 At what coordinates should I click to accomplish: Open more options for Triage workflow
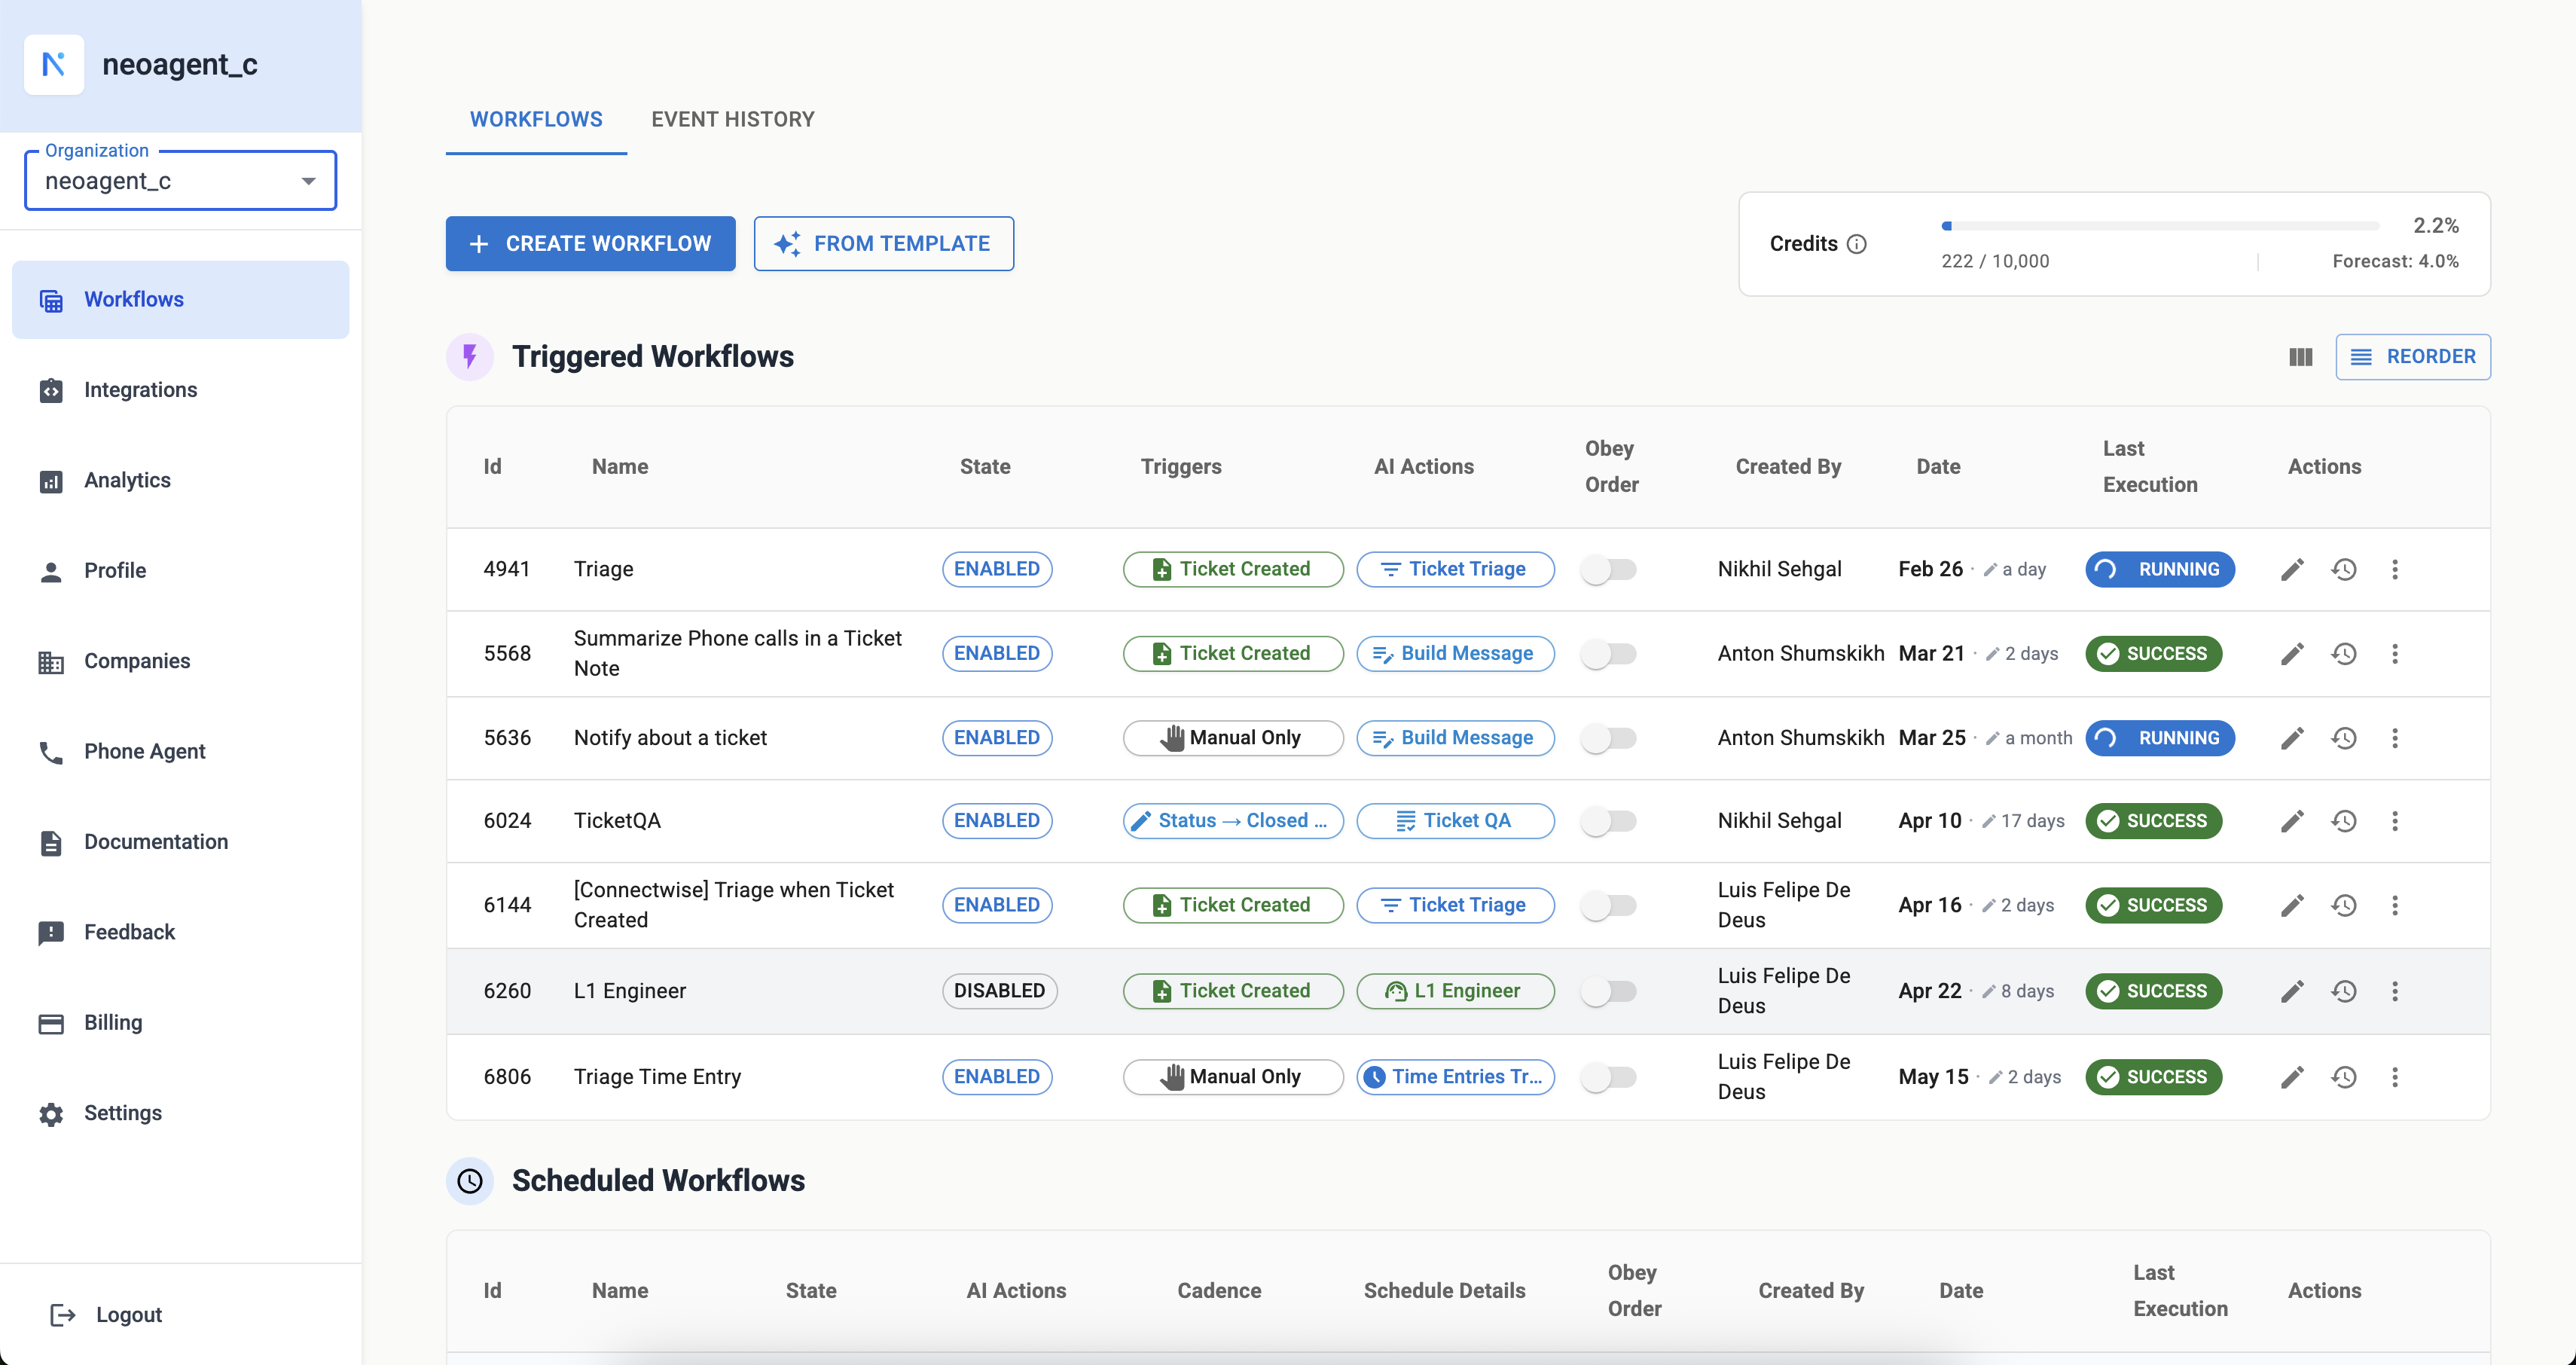(2395, 569)
